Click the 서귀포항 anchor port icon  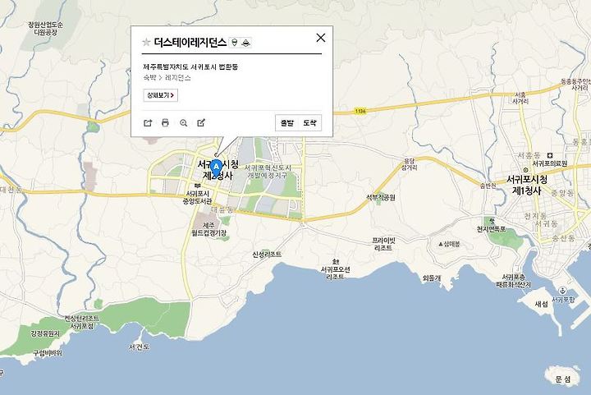pyautogui.click(x=562, y=291)
